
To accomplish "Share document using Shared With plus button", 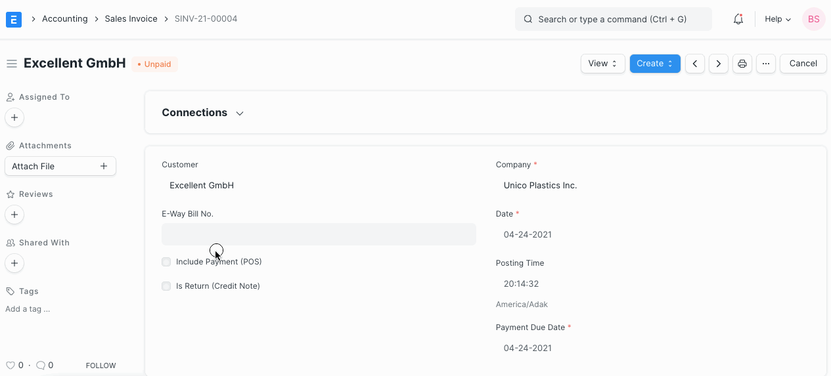I will pos(14,263).
